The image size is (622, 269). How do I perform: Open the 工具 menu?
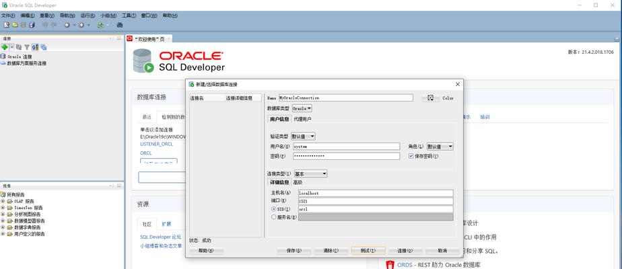(129, 15)
